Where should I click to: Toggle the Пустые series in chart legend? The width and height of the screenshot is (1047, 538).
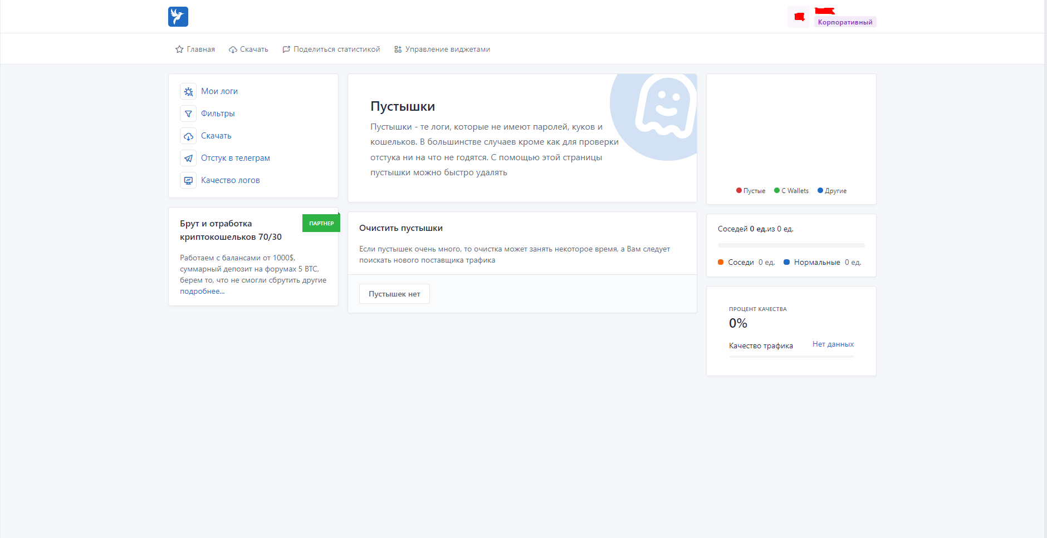pyautogui.click(x=751, y=191)
